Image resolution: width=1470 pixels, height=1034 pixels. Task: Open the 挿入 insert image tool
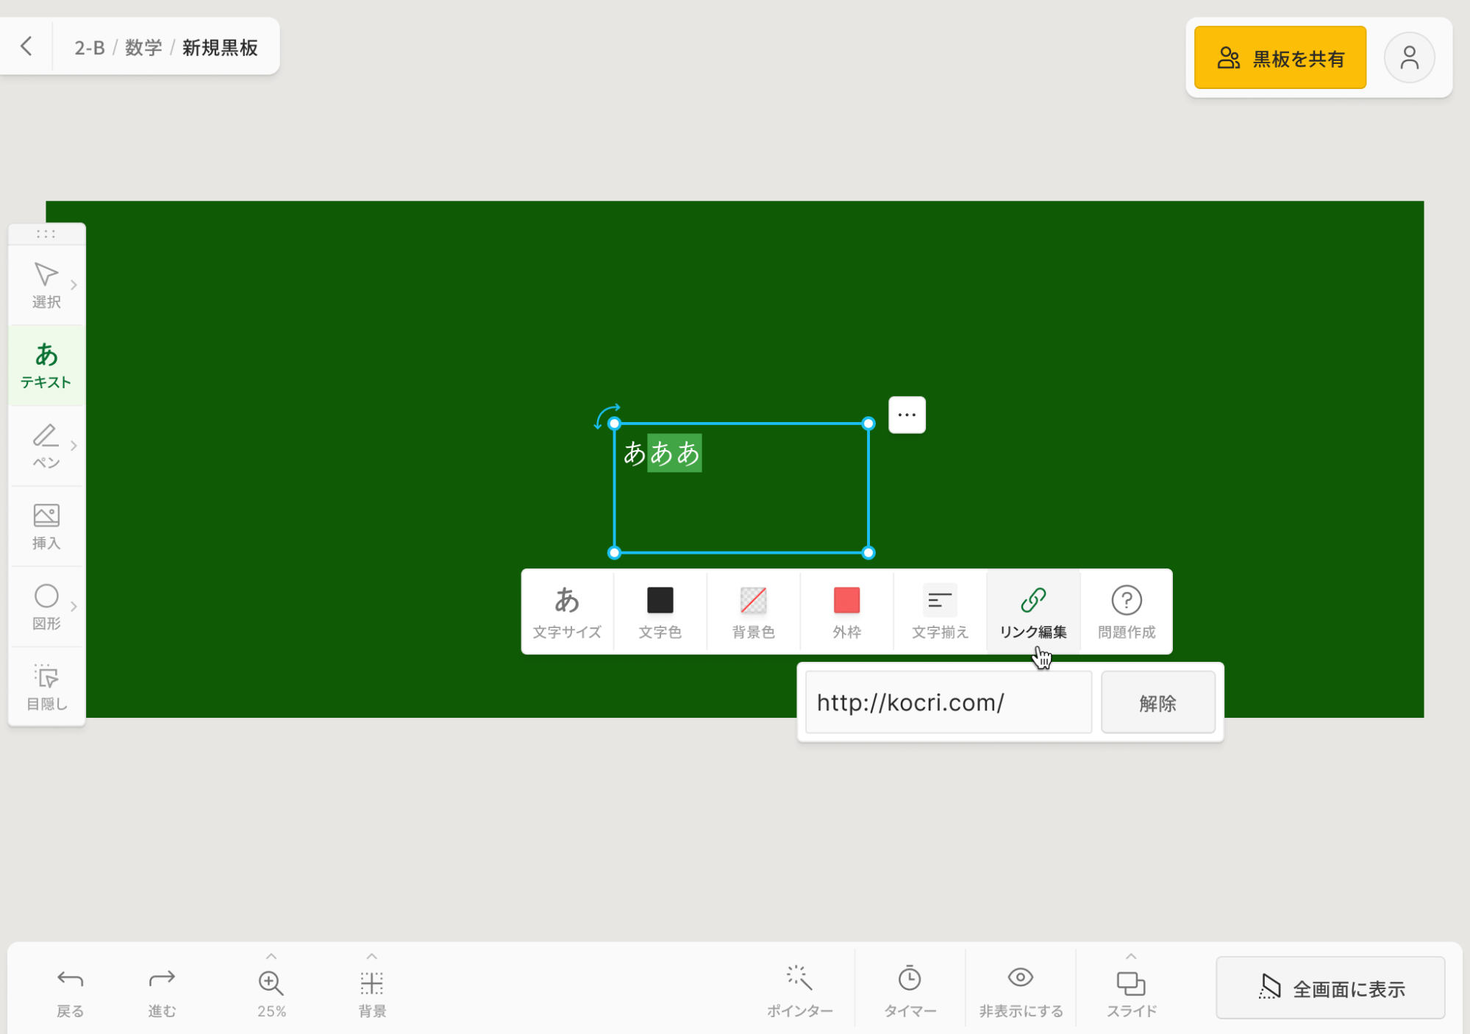pos(46,526)
